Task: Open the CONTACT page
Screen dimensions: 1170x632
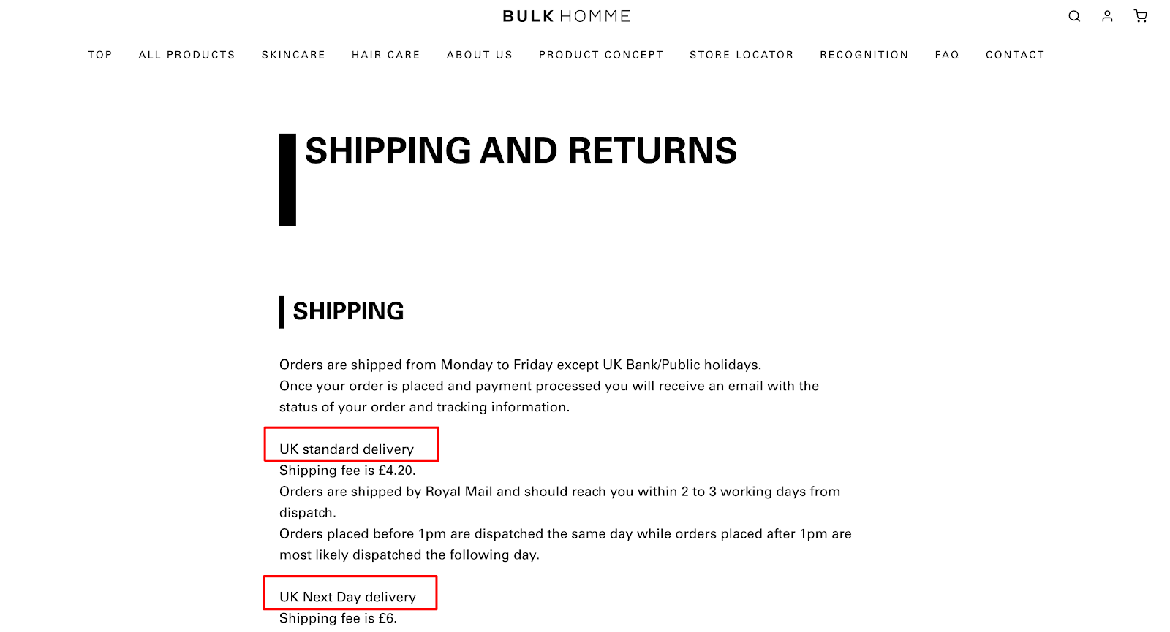Action: tap(1015, 54)
